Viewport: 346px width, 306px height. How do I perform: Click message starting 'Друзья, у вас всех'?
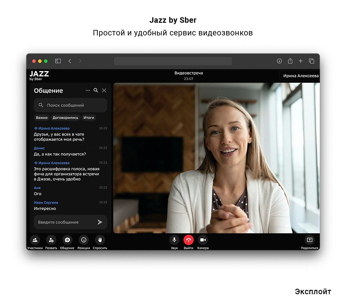(59, 137)
